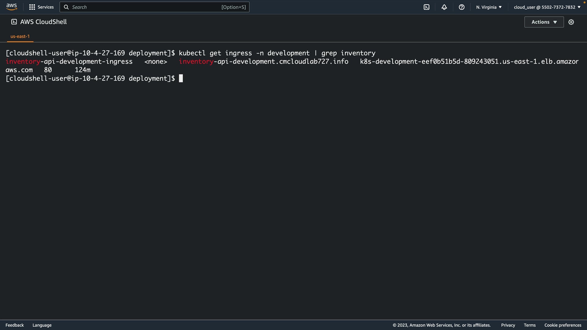Select the us-east-1 terminal tab
The width and height of the screenshot is (587, 330).
[x=20, y=36]
